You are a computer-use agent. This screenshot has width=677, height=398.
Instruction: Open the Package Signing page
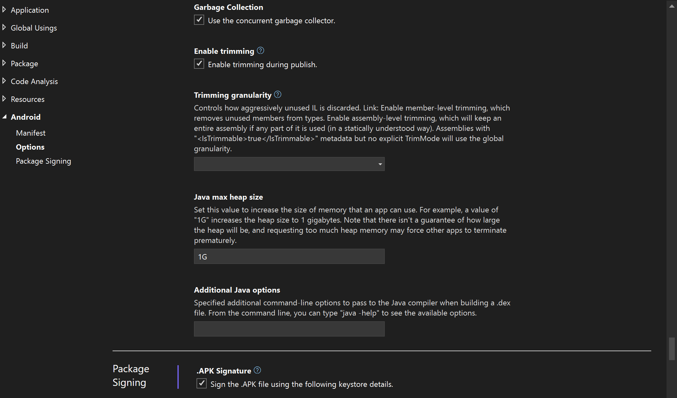tap(43, 161)
